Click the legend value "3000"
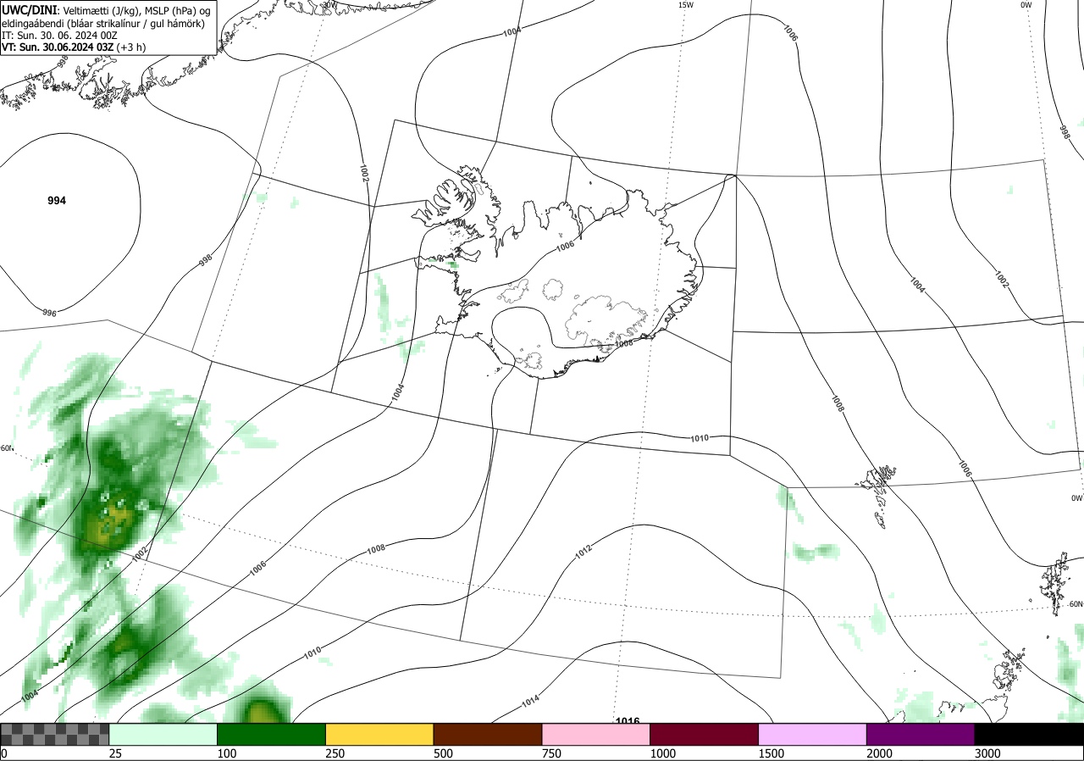Viewport: 1084px width, 761px height. point(988,753)
